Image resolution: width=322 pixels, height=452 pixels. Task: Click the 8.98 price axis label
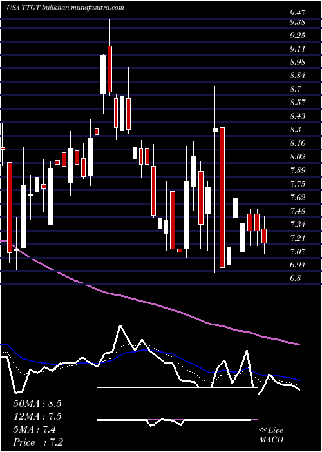[298, 62]
